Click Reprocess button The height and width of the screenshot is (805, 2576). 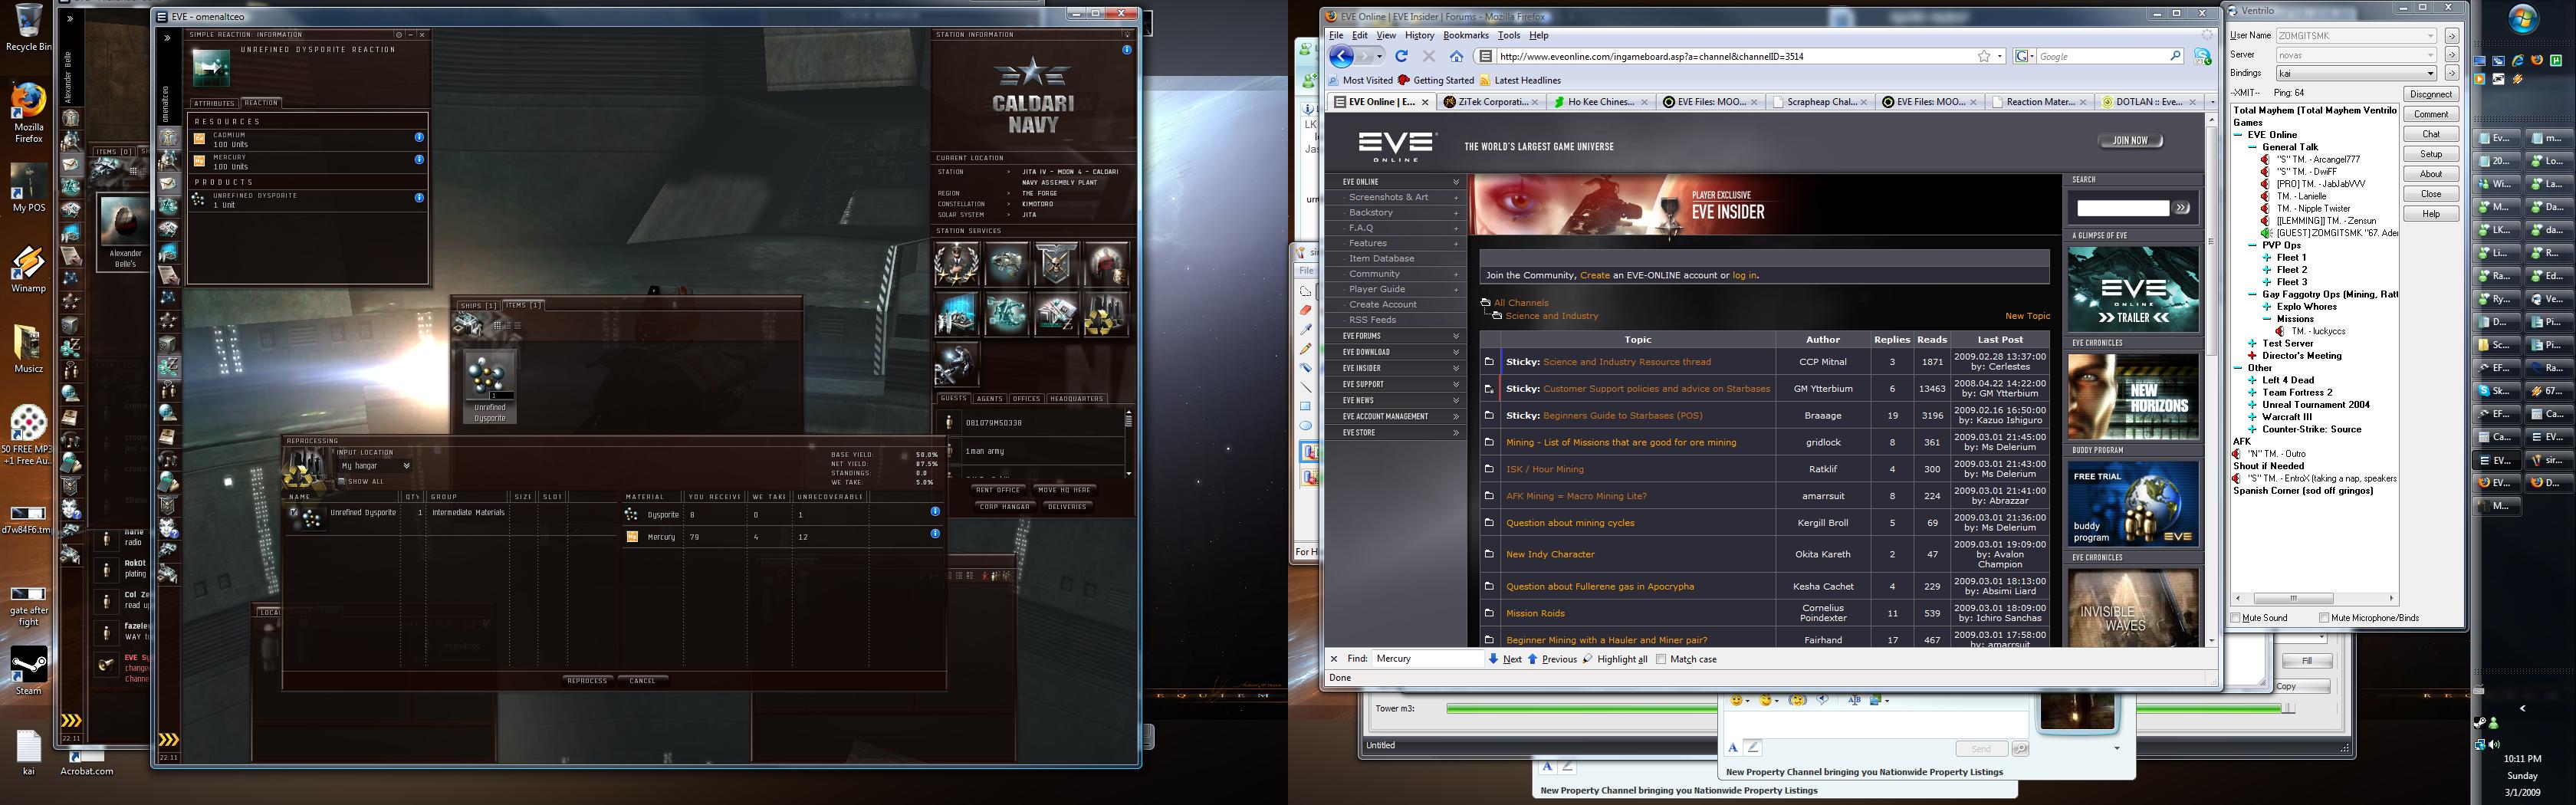click(x=587, y=680)
